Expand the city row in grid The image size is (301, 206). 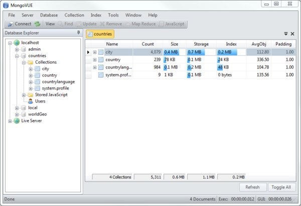(95, 52)
